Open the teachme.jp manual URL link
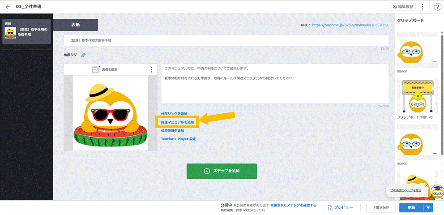 pos(350,25)
